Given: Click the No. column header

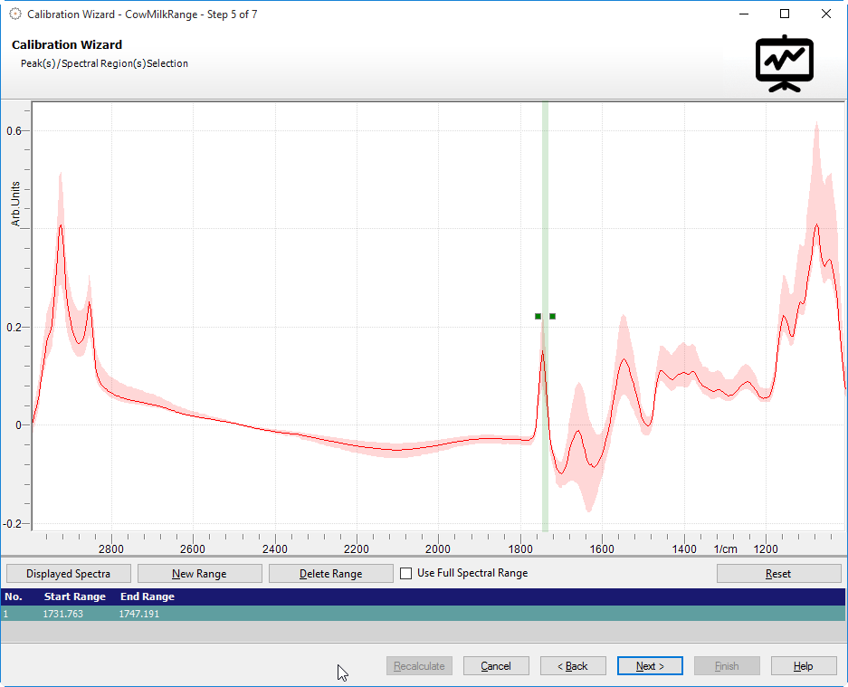Looking at the screenshot, I should (x=13, y=597).
